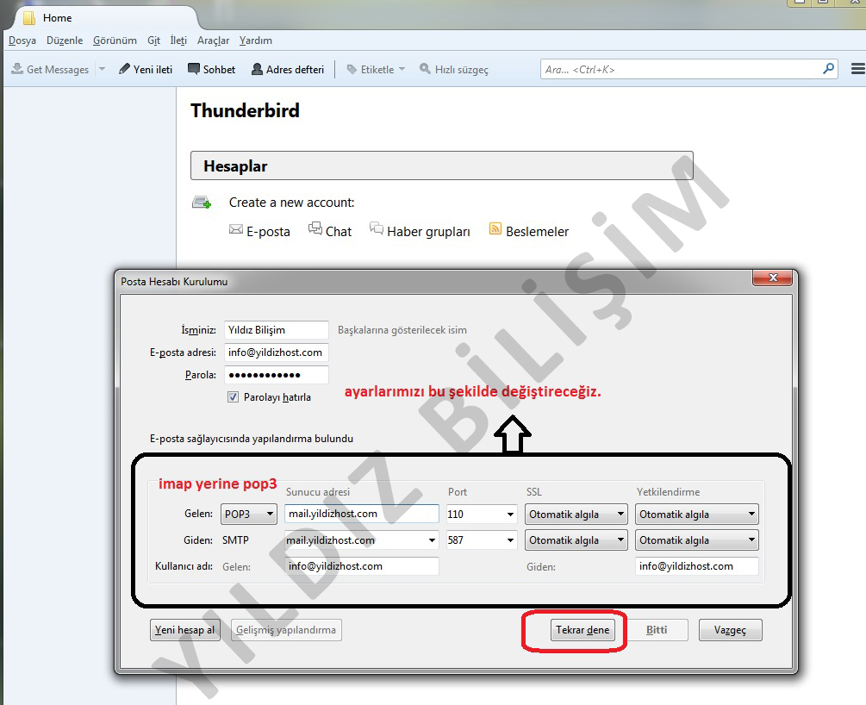866x705 pixels.
Task: Click the Bitti button
Action: [657, 630]
